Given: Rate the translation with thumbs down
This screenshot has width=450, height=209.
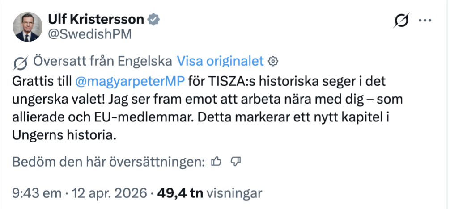Looking at the screenshot, I should click(x=236, y=162).
